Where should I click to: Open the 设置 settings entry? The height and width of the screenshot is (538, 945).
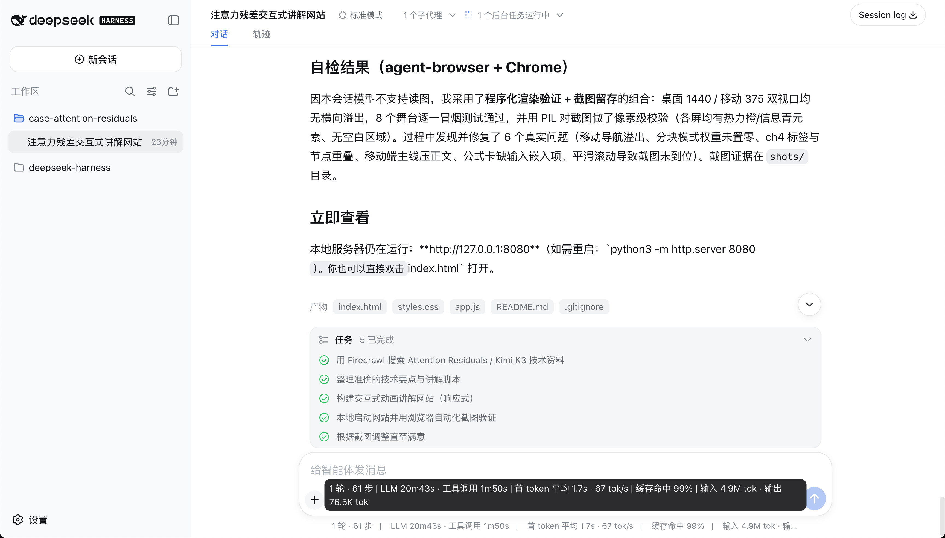point(30,519)
